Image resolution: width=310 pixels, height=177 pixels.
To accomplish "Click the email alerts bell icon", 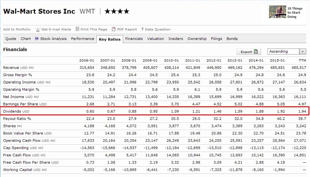I will [38, 29].
